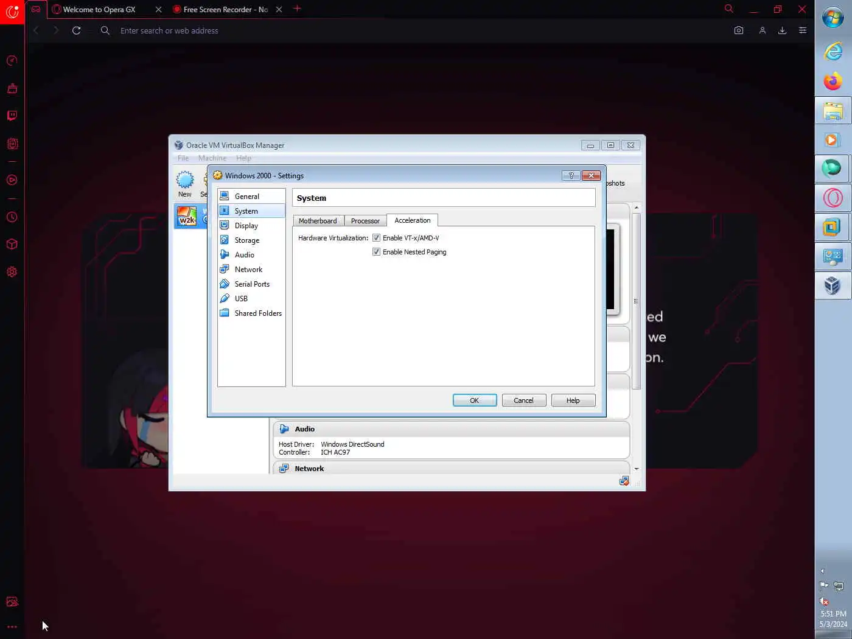Select General category in settings list
Viewport: 852px width, 639px height.
(x=251, y=196)
